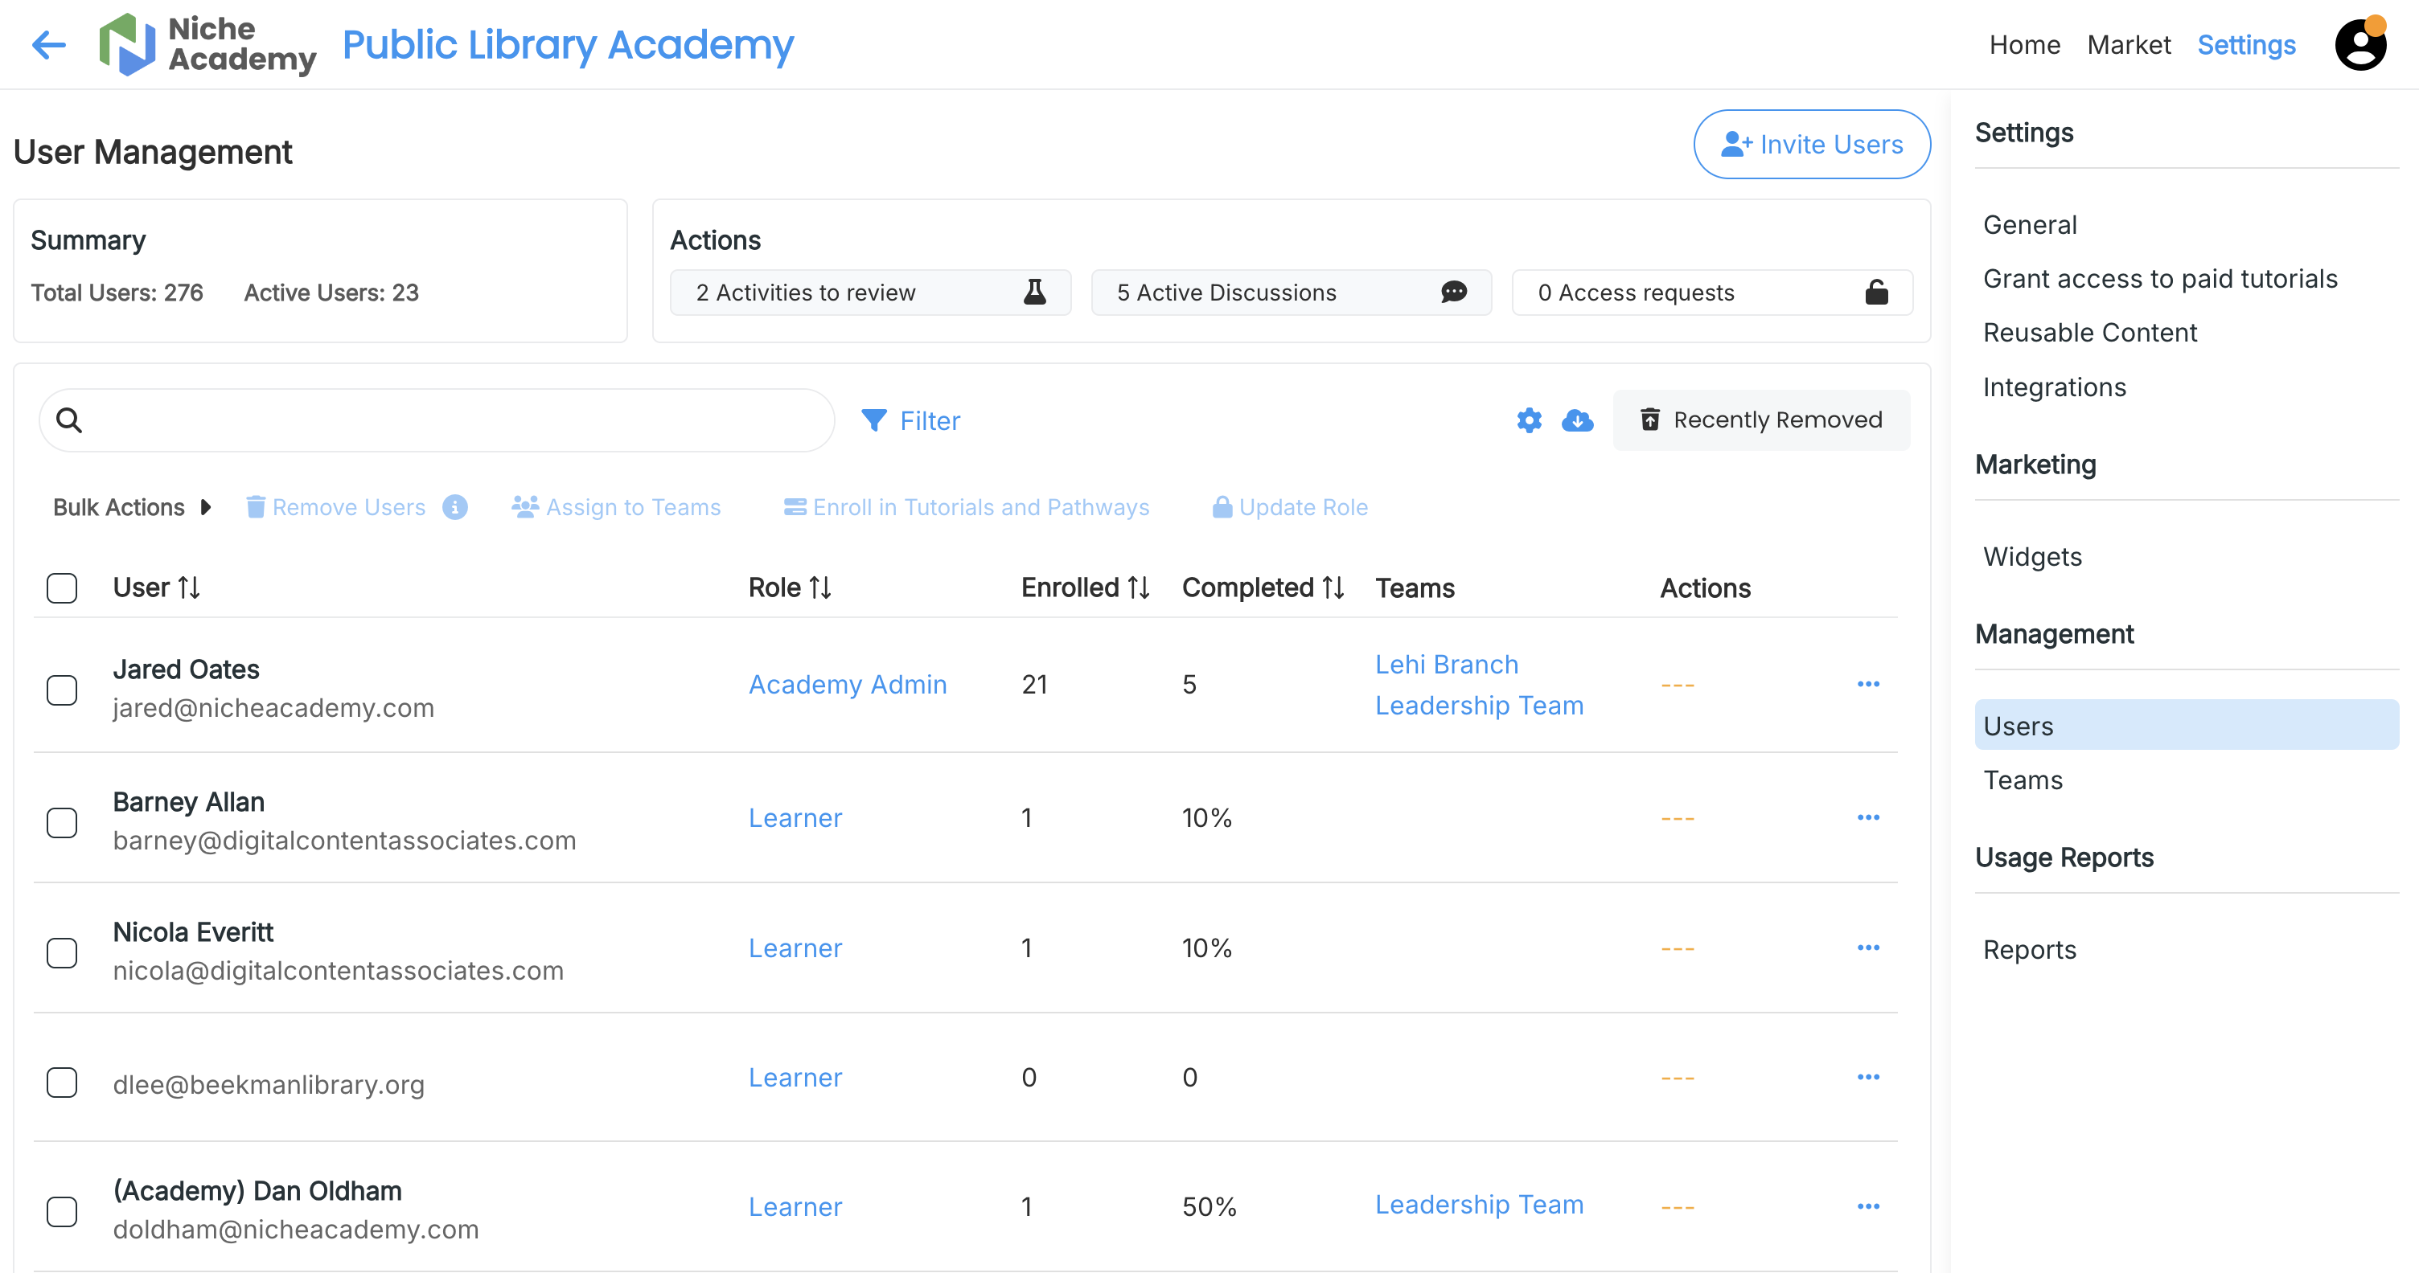This screenshot has width=2419, height=1273.
Task: Click Dan Oldham's 50% completion value
Action: 1209,1206
